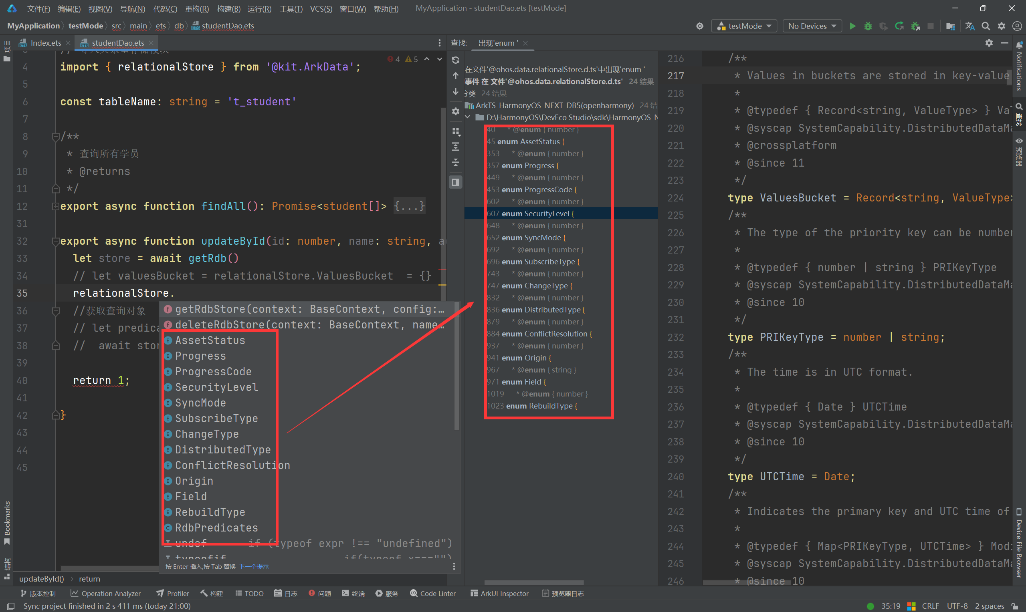Screen dimensions: 1026x612
Task: Collapse the updateById function fold marker
Action: pyautogui.click(x=56, y=242)
